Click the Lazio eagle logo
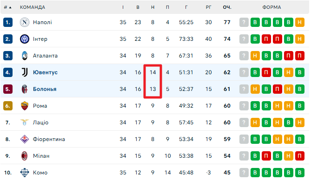This screenshot has width=311, height=180. [x=25, y=122]
